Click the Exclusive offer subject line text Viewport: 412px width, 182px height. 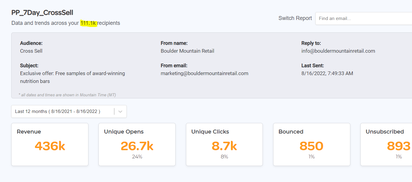point(73,77)
